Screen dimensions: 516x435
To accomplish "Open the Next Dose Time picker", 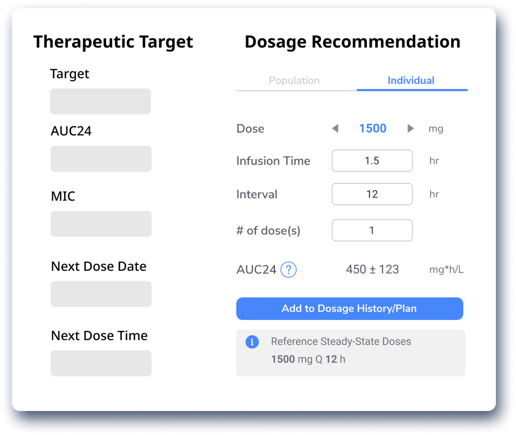I will (101, 363).
